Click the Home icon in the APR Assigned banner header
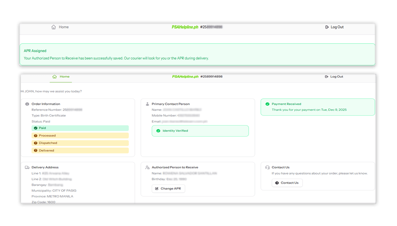Screen dimensions: 397x226 click(x=54, y=27)
